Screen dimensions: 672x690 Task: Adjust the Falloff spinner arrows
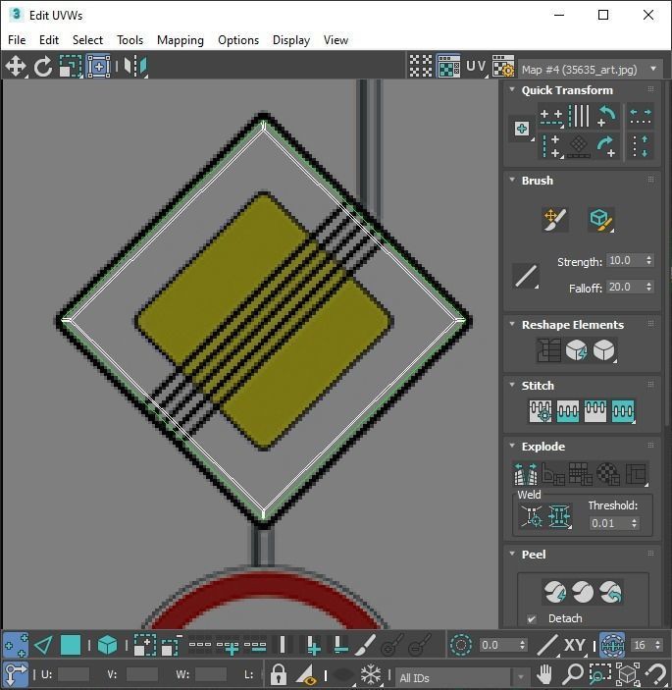click(649, 287)
